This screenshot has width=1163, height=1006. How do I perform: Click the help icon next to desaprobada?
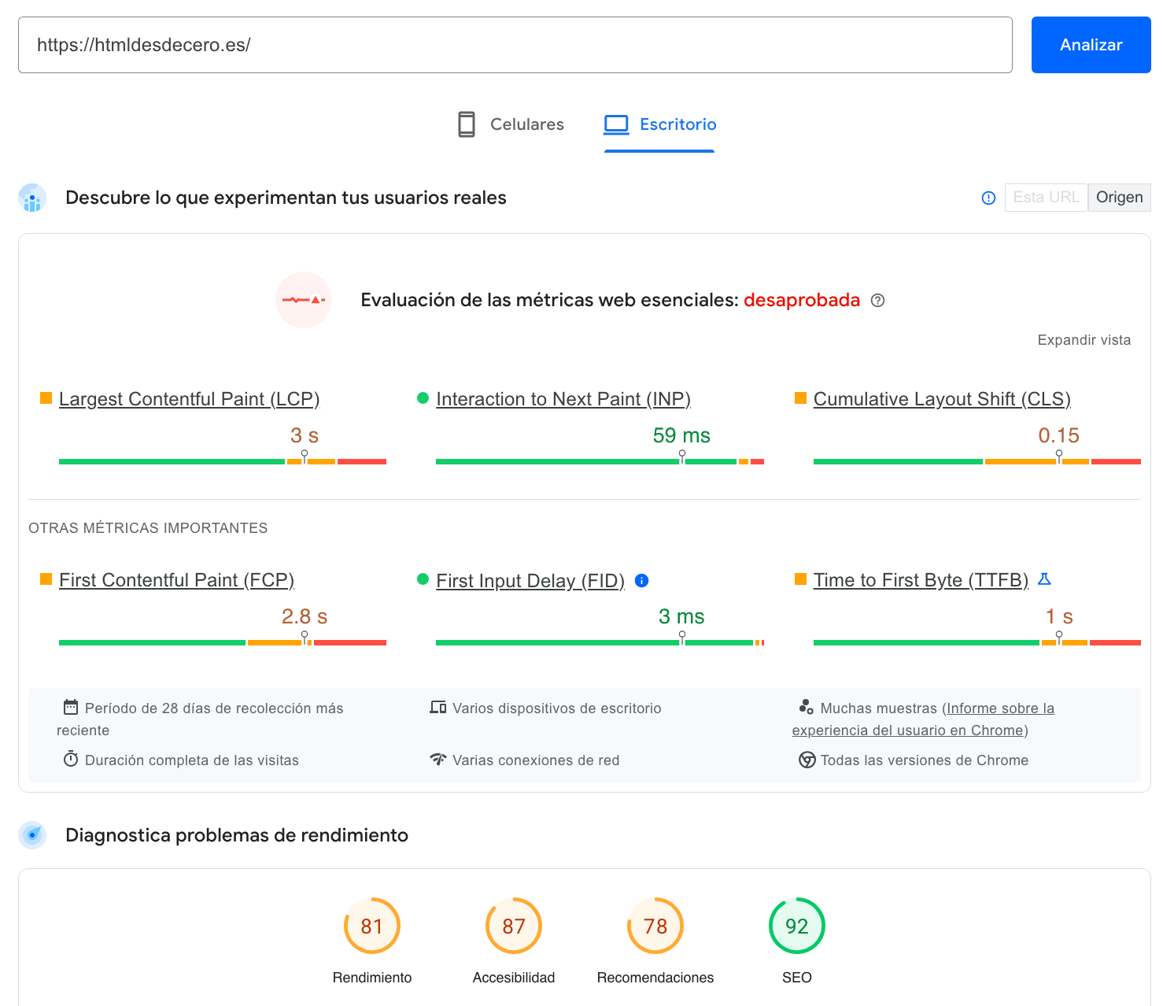877,301
